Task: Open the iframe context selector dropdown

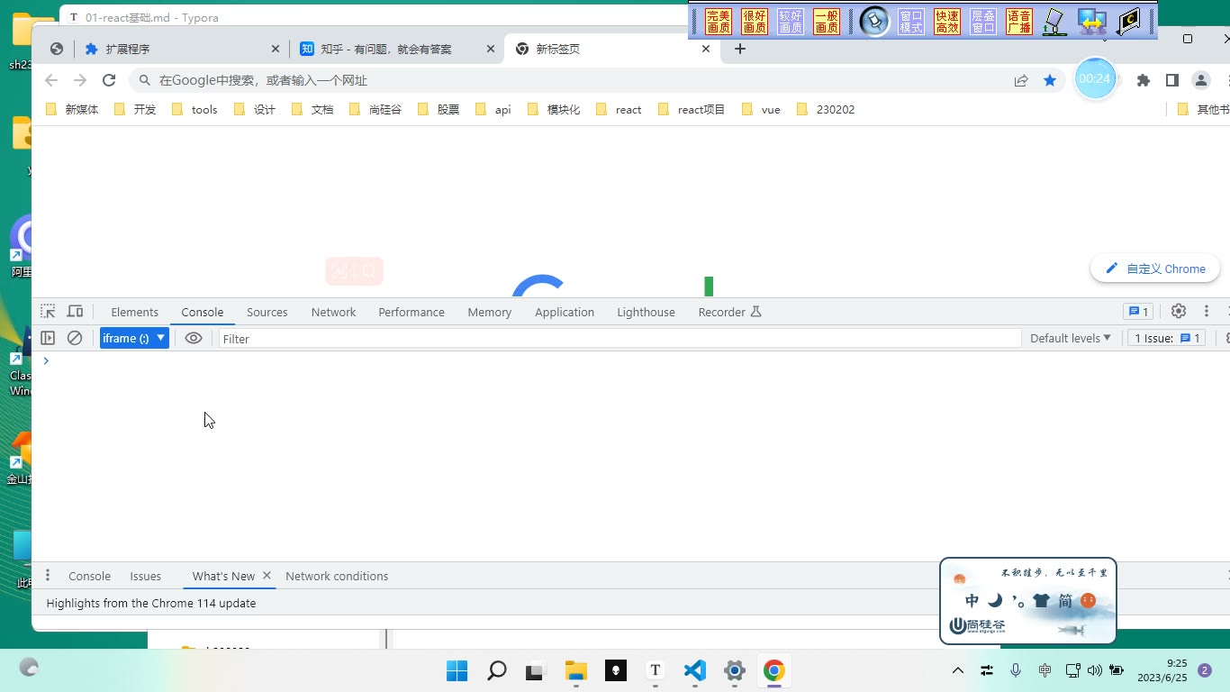Action: [134, 338]
